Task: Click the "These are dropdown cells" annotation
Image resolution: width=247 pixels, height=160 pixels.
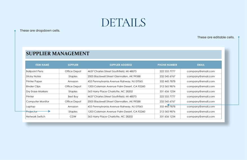Action: (x=40, y=31)
